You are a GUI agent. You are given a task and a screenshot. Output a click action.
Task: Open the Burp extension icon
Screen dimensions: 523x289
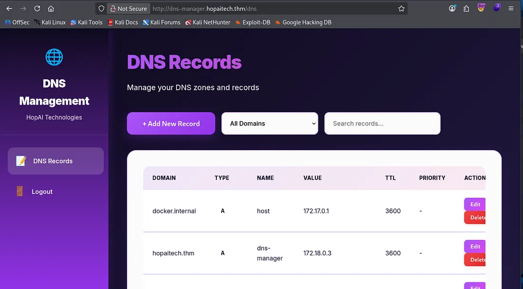point(482,8)
